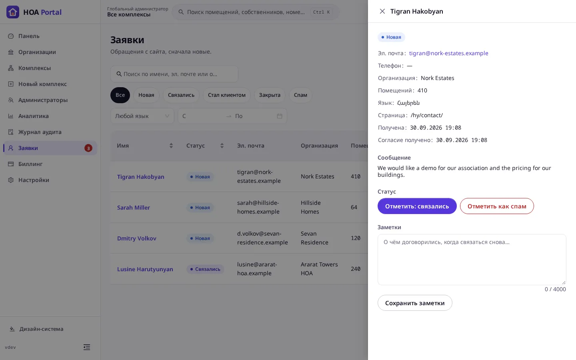Select the Все filter chip
This screenshot has height=360, width=576.
pyautogui.click(x=120, y=95)
